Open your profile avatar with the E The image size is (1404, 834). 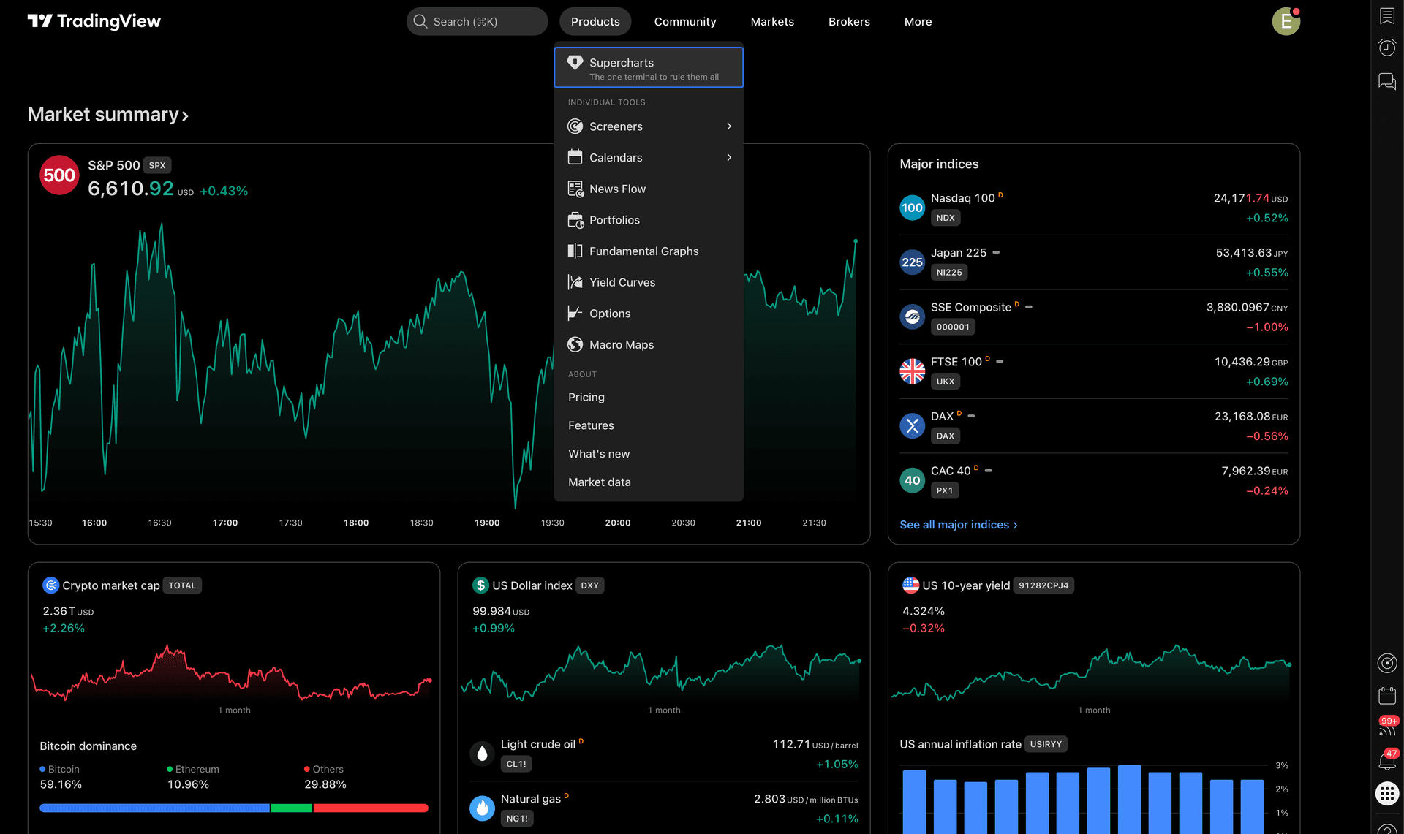point(1286,20)
